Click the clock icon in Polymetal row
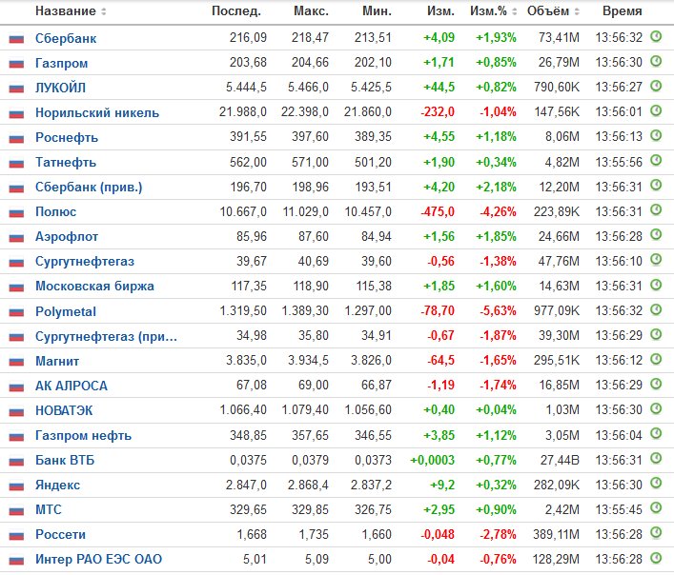 [x=656, y=309]
